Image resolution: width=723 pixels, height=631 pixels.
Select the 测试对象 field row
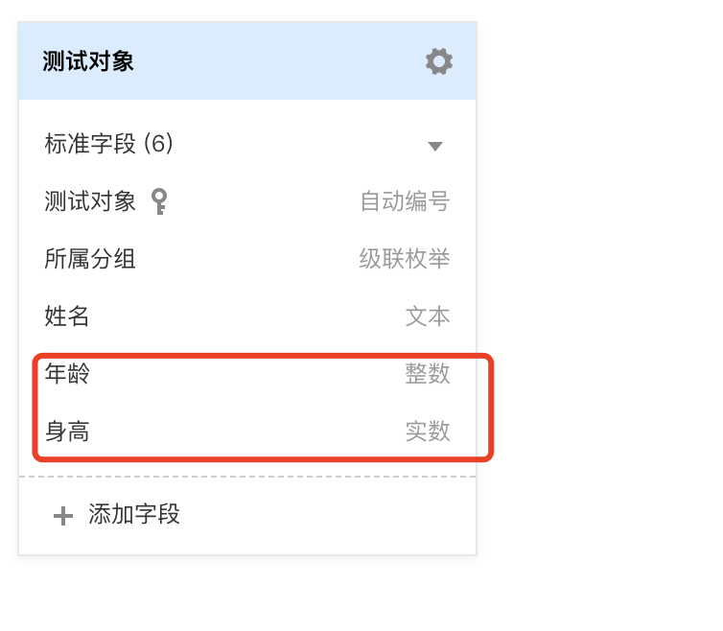(247, 201)
